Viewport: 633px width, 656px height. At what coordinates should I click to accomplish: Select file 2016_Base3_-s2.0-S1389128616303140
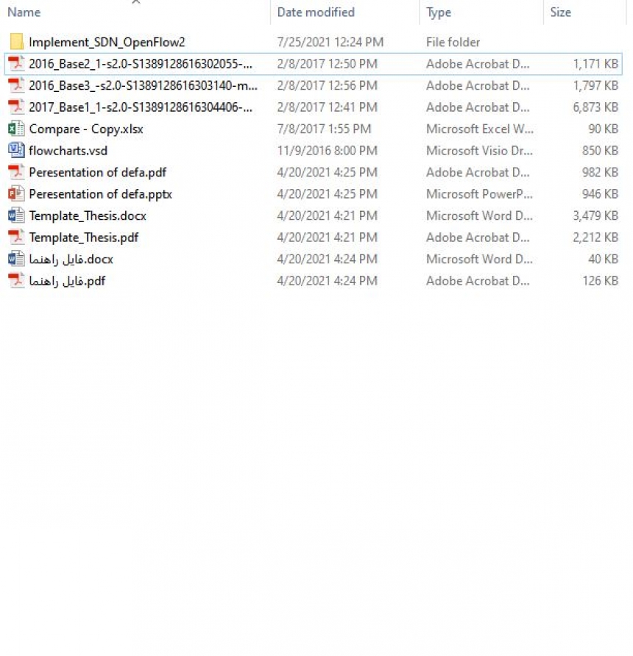pos(144,86)
